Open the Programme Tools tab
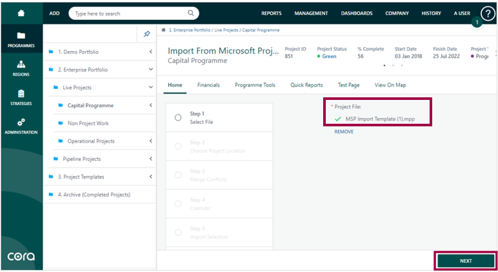 (255, 85)
